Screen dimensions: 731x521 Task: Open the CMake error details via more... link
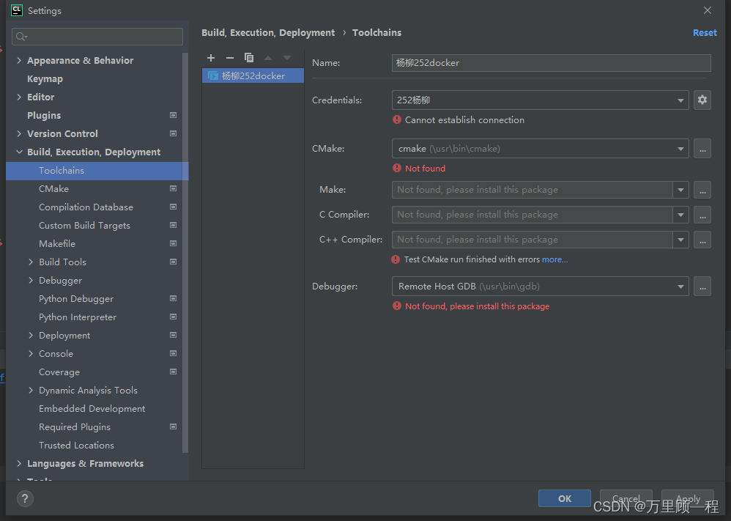tap(555, 259)
